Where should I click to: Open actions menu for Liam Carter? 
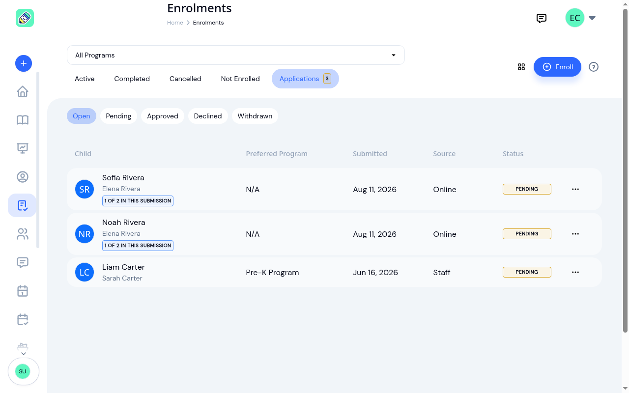[575, 272]
